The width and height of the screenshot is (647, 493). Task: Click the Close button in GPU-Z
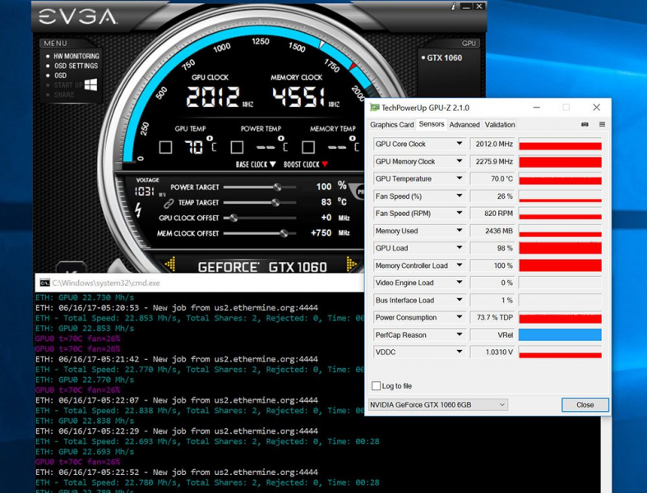tap(585, 405)
